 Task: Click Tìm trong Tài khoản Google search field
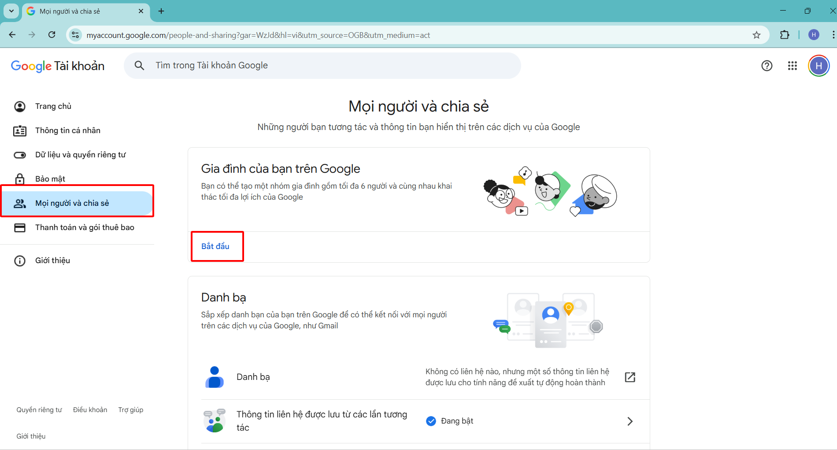pyautogui.click(x=322, y=66)
